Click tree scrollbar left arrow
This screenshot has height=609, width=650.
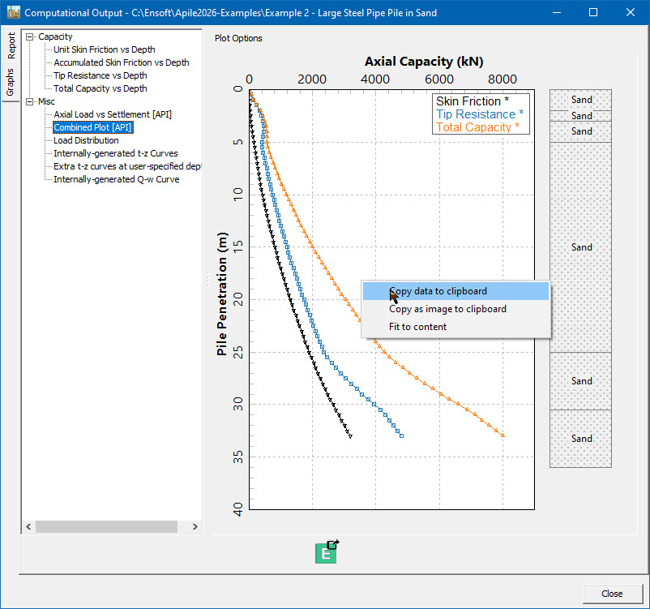click(28, 527)
